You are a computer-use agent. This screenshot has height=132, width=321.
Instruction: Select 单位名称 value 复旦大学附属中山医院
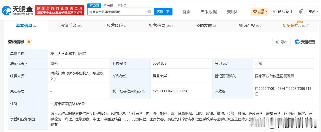pyautogui.click(x=68, y=54)
